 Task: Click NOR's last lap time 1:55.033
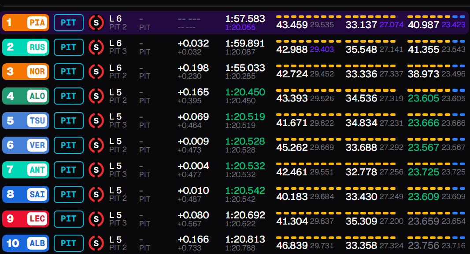click(245, 68)
